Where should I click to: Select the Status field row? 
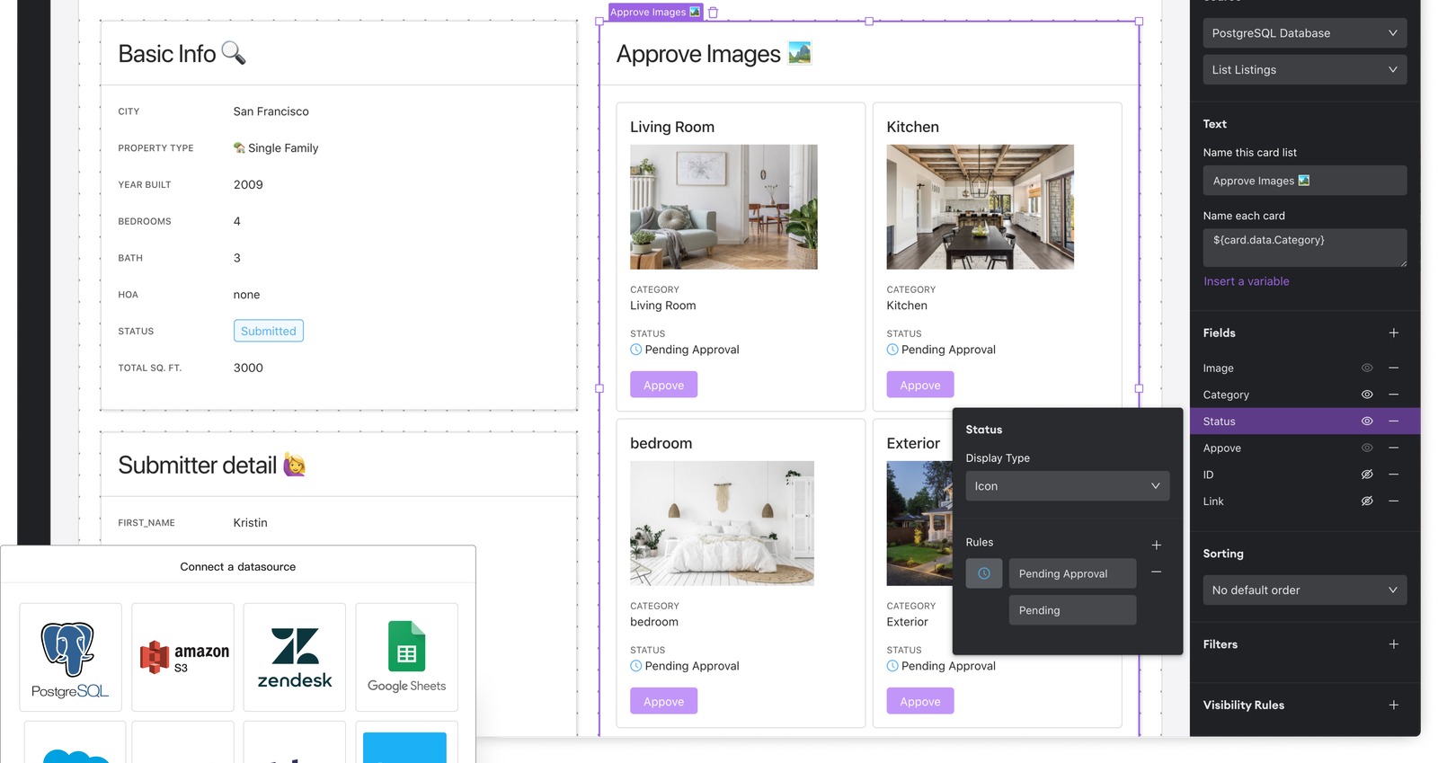coord(1305,421)
